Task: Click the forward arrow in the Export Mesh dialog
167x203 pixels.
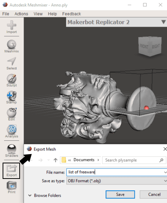Action: (x=40, y=160)
